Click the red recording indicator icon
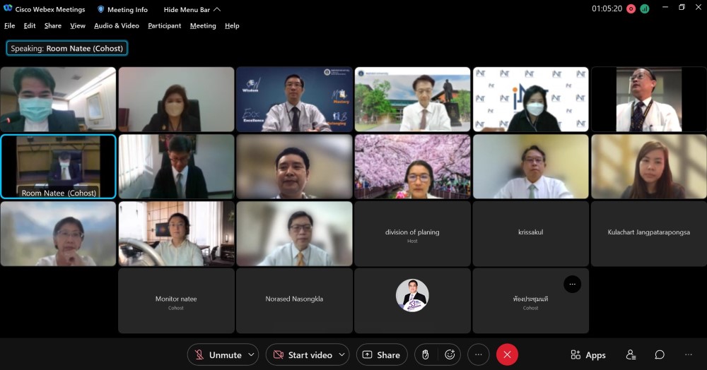 (631, 9)
